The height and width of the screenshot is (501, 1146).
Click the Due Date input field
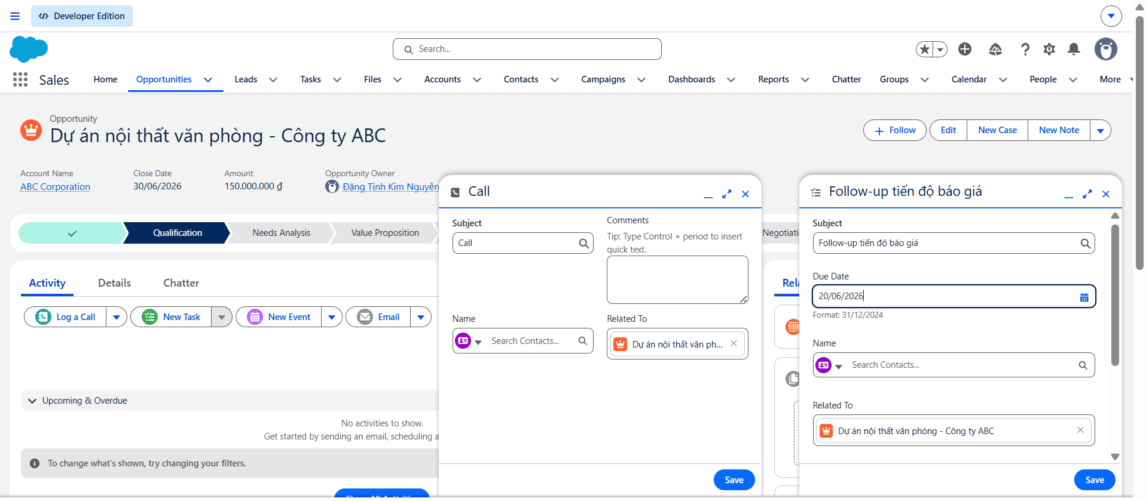954,296
